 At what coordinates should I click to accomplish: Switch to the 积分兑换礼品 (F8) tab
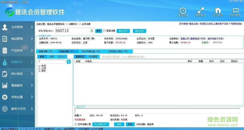pos(91,51)
